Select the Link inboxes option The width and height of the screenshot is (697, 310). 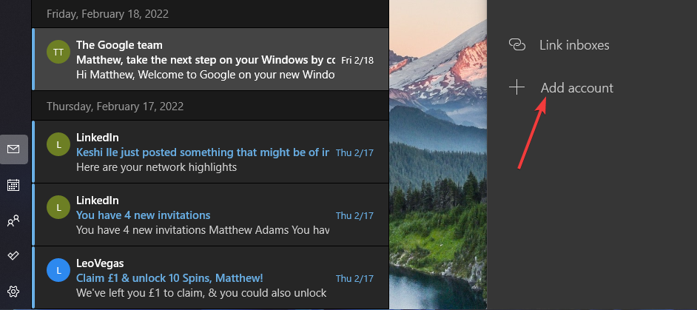click(x=574, y=45)
